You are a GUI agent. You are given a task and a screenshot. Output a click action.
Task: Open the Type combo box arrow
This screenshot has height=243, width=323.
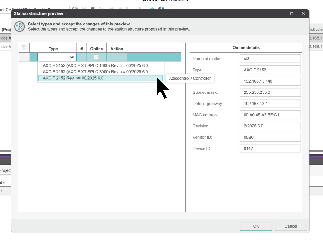click(72, 57)
